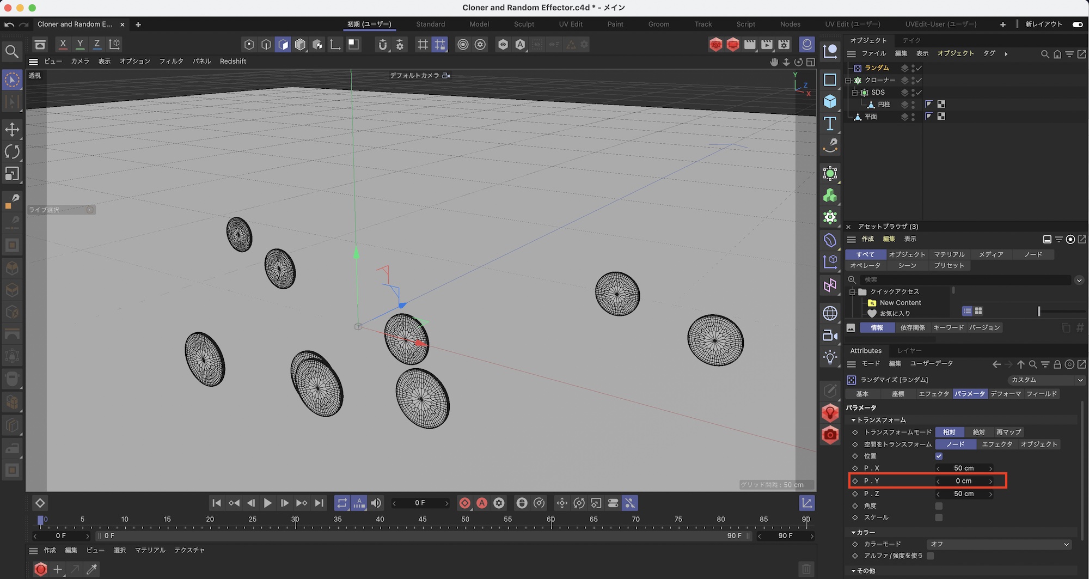Image resolution: width=1089 pixels, height=579 pixels.
Task: Add a Text spline object
Action: coord(830,124)
